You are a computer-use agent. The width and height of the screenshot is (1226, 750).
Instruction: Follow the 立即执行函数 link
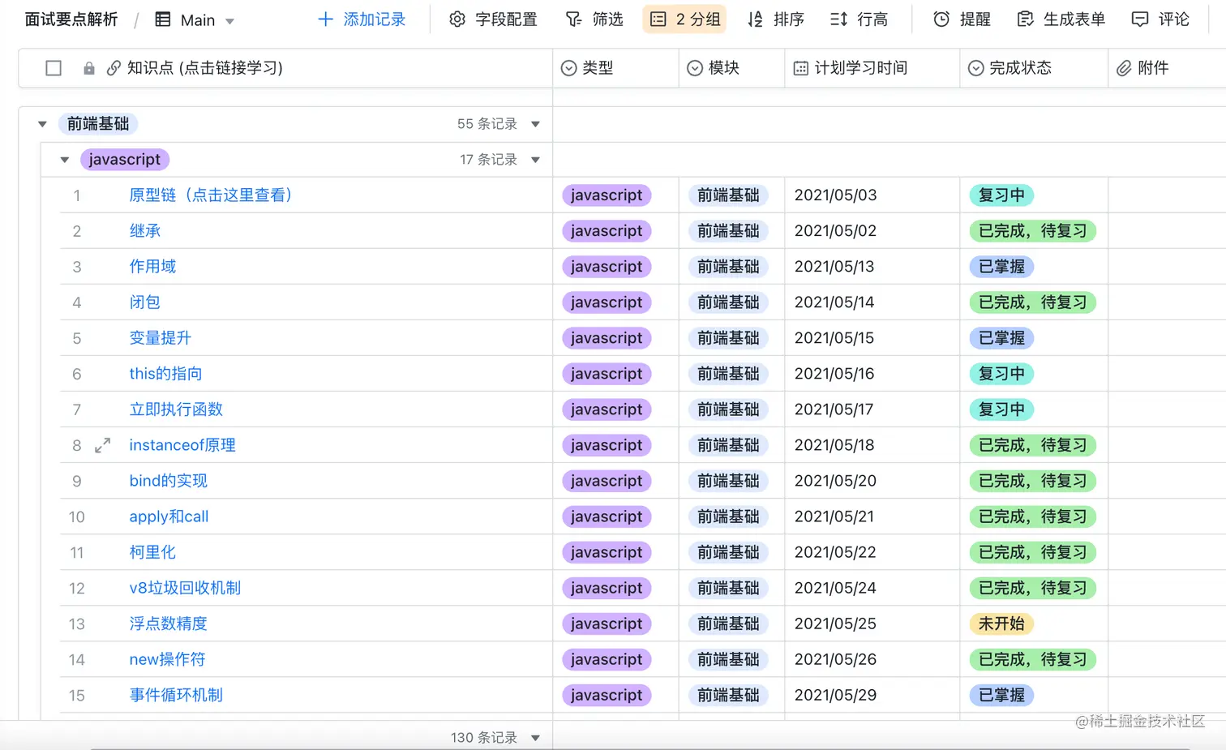pos(176,409)
